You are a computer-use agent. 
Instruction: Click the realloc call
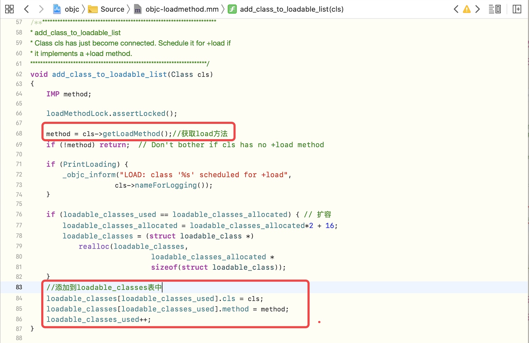[x=94, y=246]
